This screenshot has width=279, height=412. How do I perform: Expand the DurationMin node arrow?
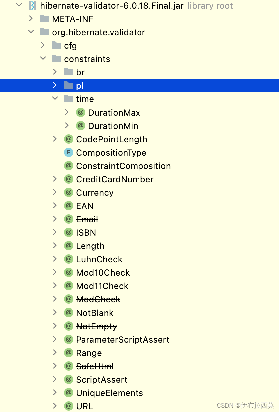point(67,125)
